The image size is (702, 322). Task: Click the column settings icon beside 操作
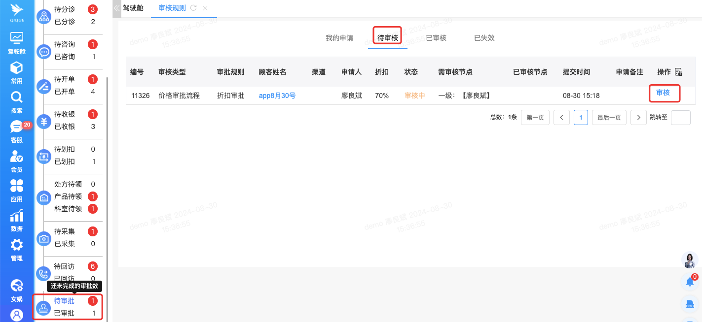(679, 72)
